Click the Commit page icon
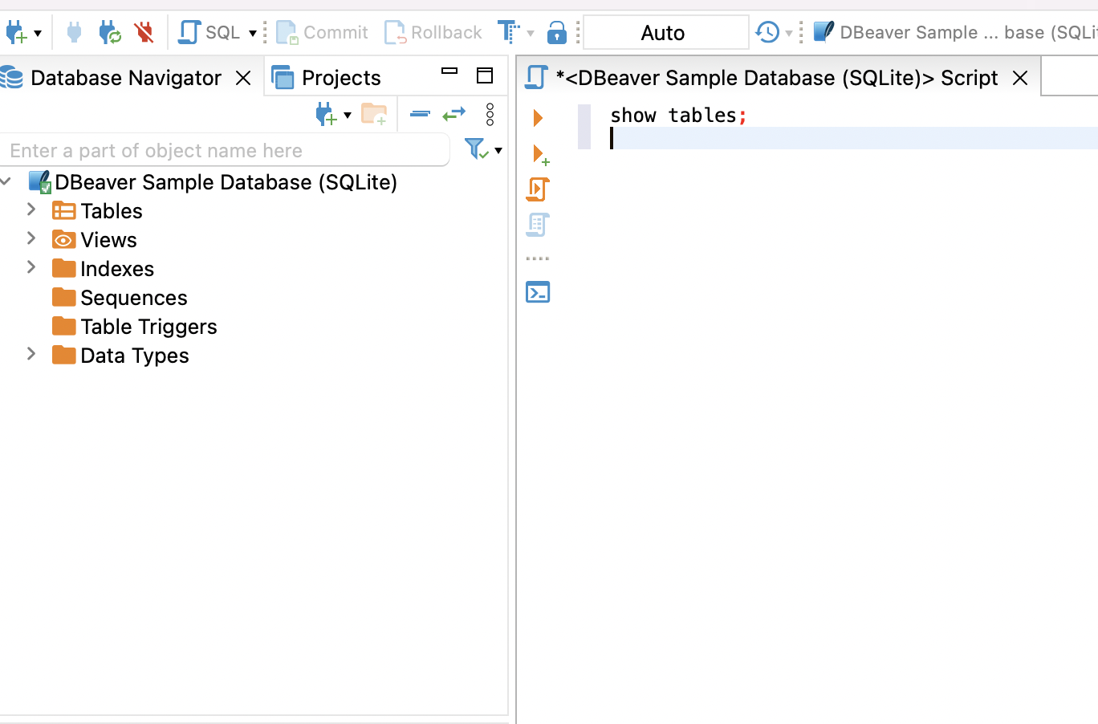Image resolution: width=1098 pixels, height=724 pixels. [x=287, y=33]
